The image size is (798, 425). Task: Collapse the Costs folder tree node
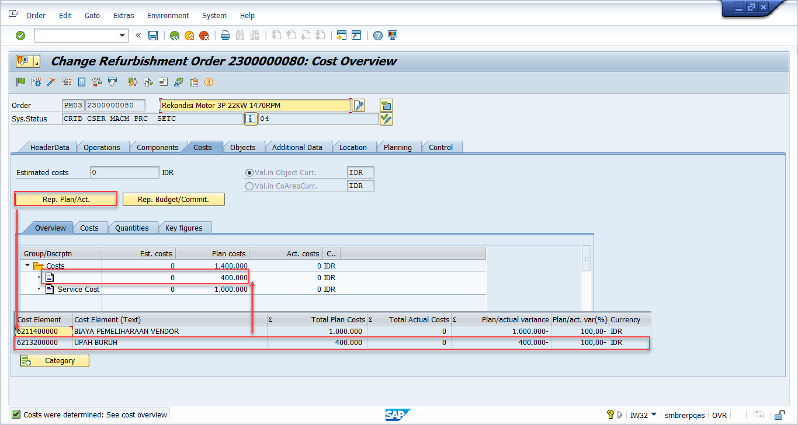[27, 266]
